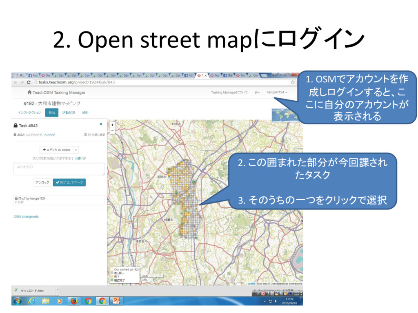Click the 綾瀬市 label on the map
This screenshot has height=313, width=418.
[168, 220]
